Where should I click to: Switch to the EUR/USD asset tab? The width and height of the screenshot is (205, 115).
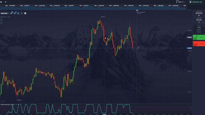pos(179,7)
